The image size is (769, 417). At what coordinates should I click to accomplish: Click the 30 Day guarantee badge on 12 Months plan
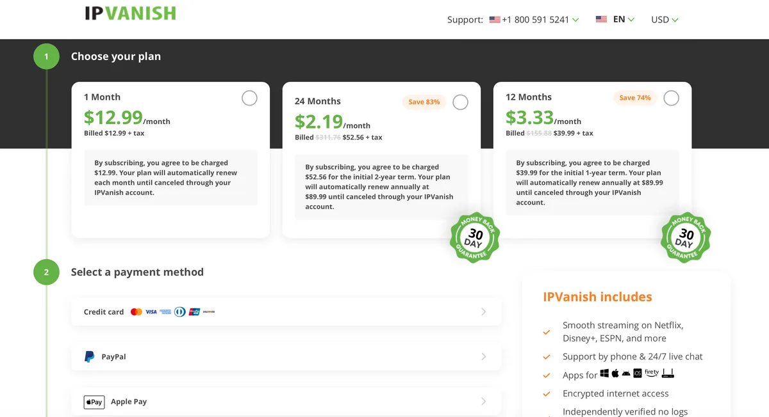[x=686, y=237]
